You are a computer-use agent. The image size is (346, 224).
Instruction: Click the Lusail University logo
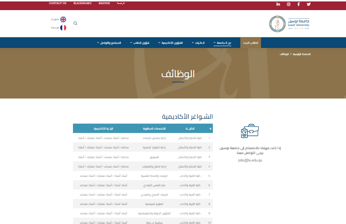click(x=290, y=24)
